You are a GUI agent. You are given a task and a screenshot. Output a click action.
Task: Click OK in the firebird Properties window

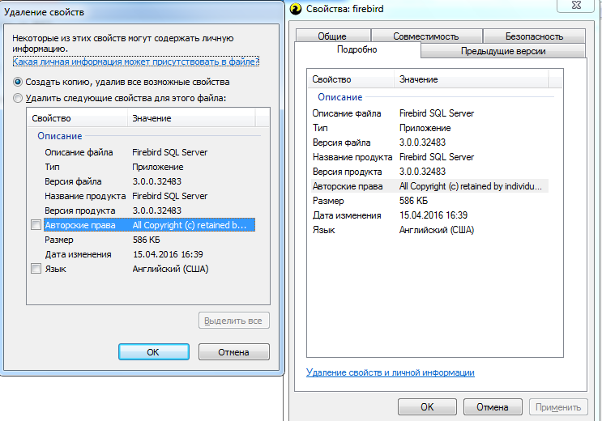427,406
